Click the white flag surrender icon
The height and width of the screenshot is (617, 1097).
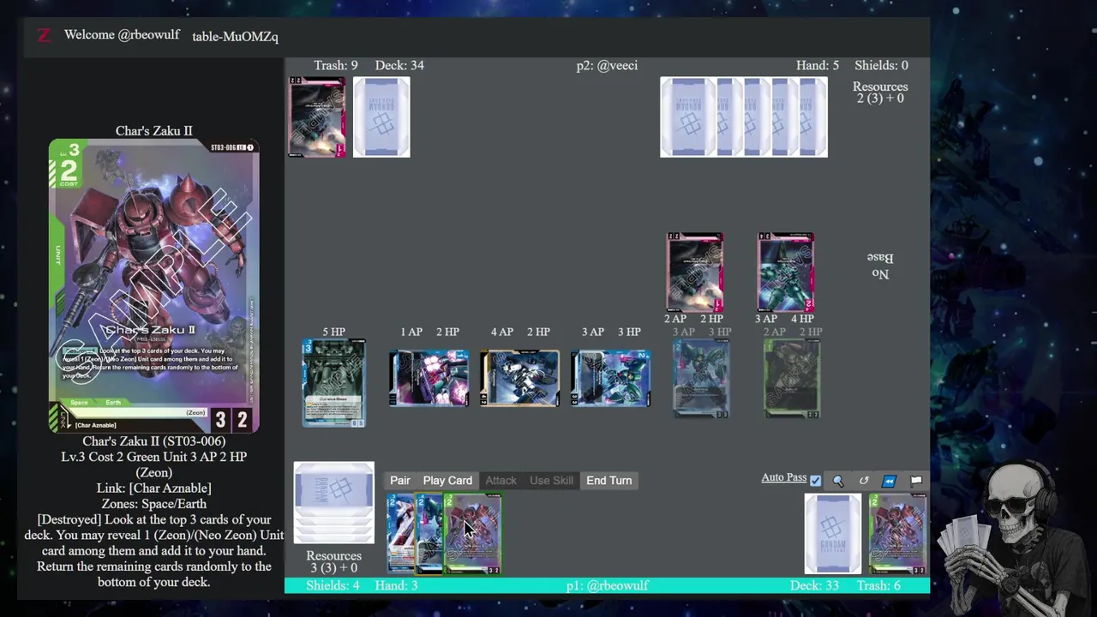point(915,481)
